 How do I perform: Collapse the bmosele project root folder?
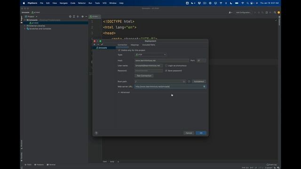[x=25, y=20]
